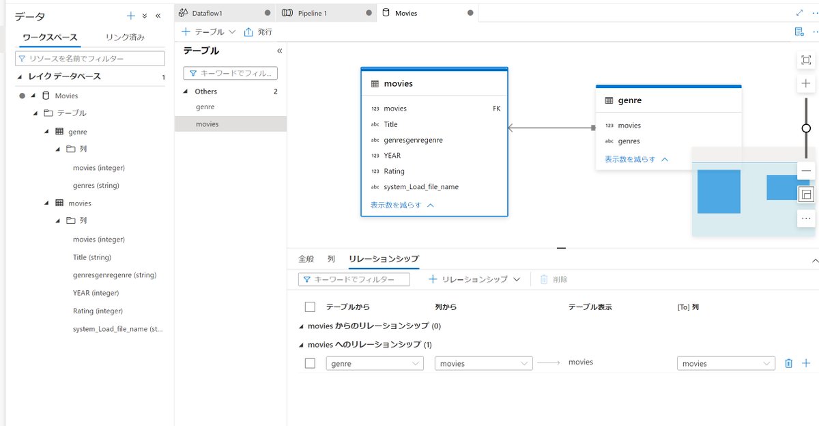This screenshot has height=426, width=819.
Task: Collapse the レイク データベース section
Action: 19,76
